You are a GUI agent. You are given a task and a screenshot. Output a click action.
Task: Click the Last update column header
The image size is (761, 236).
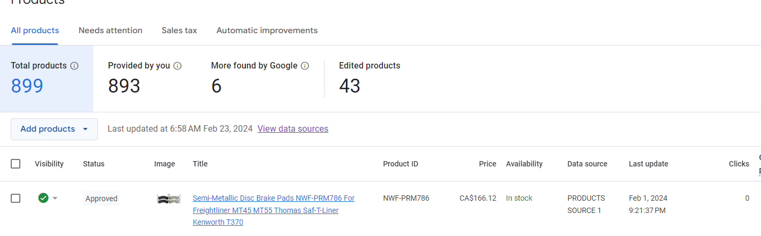[648, 164]
